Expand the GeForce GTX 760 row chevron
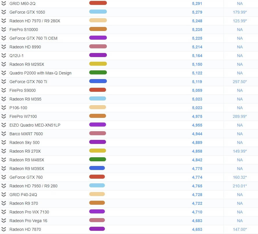Viewport: 258px width, 234px height. click(3, 177)
